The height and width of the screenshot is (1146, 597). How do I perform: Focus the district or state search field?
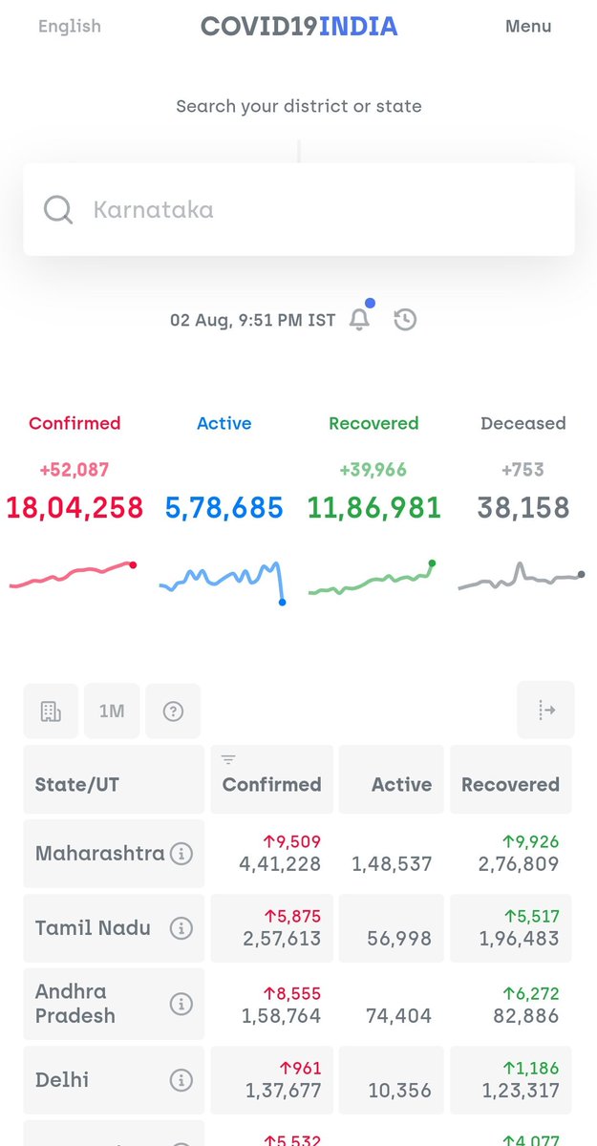click(x=299, y=209)
